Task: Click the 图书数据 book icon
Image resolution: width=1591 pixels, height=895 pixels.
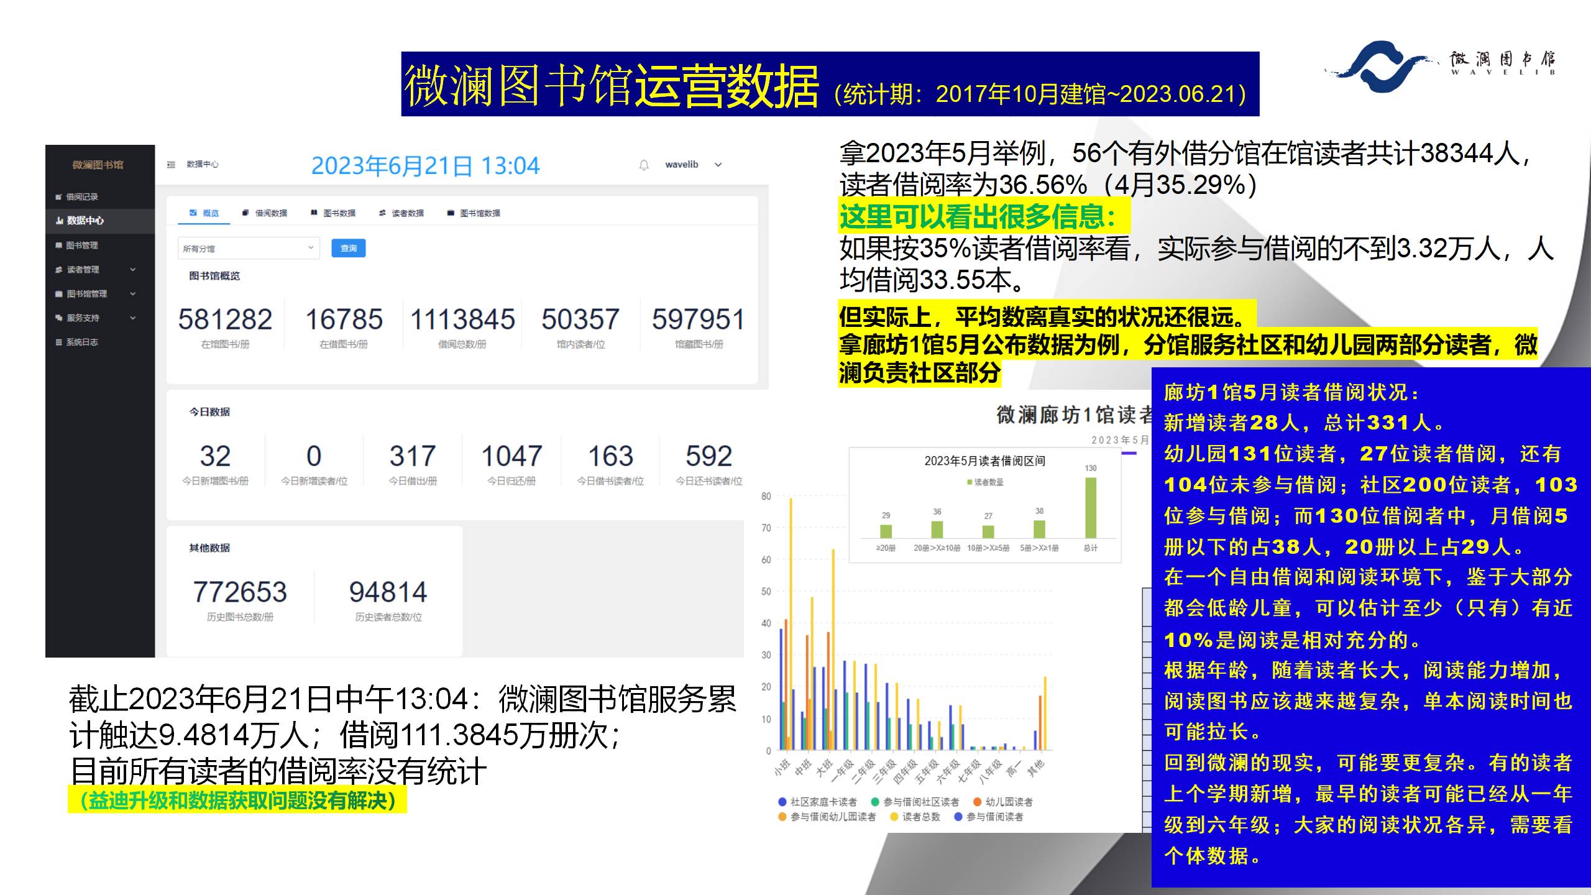Action: [x=314, y=213]
